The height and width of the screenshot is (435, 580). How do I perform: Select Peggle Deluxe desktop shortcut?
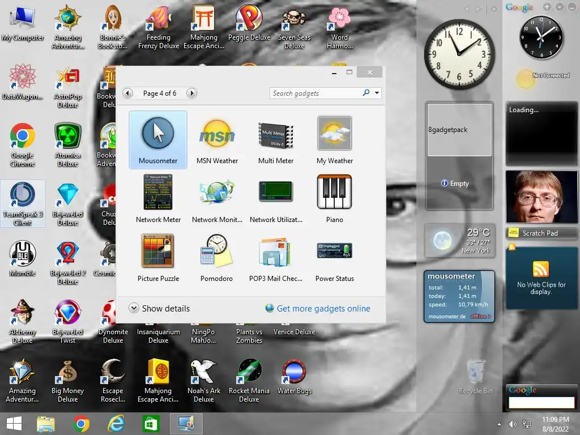click(x=249, y=24)
